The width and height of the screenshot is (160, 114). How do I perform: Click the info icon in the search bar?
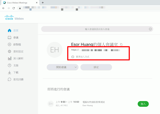150,29
